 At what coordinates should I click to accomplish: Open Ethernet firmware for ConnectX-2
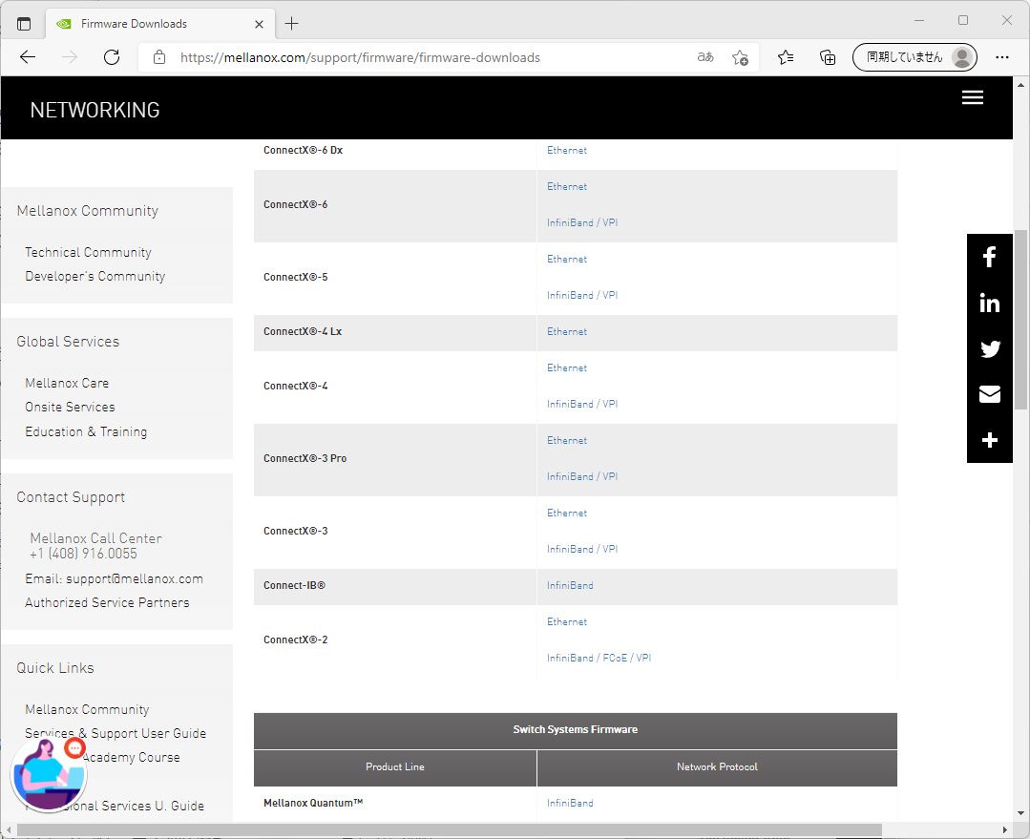(567, 622)
